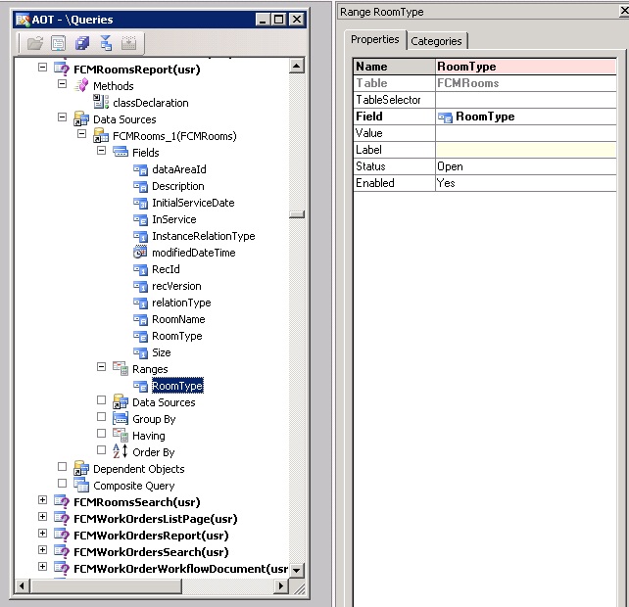Viewport: 629px width, 607px height.
Task: Collapse the Ranges node
Action: pyautogui.click(x=102, y=367)
